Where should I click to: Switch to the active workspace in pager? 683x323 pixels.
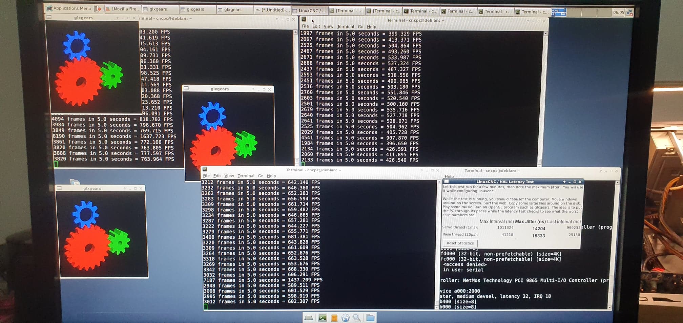click(559, 13)
